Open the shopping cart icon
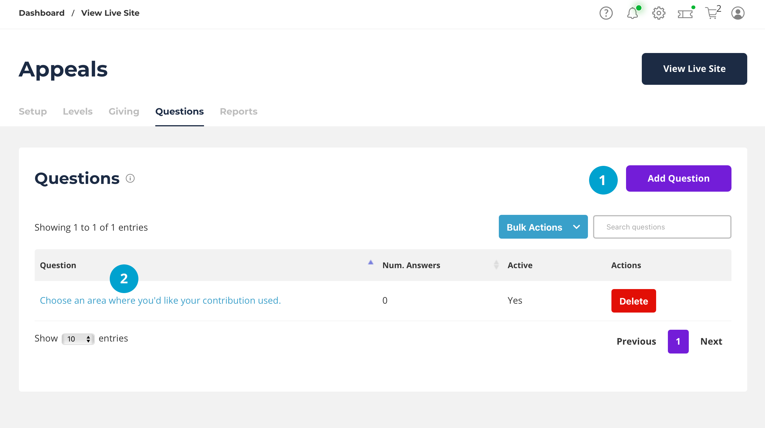 (711, 13)
